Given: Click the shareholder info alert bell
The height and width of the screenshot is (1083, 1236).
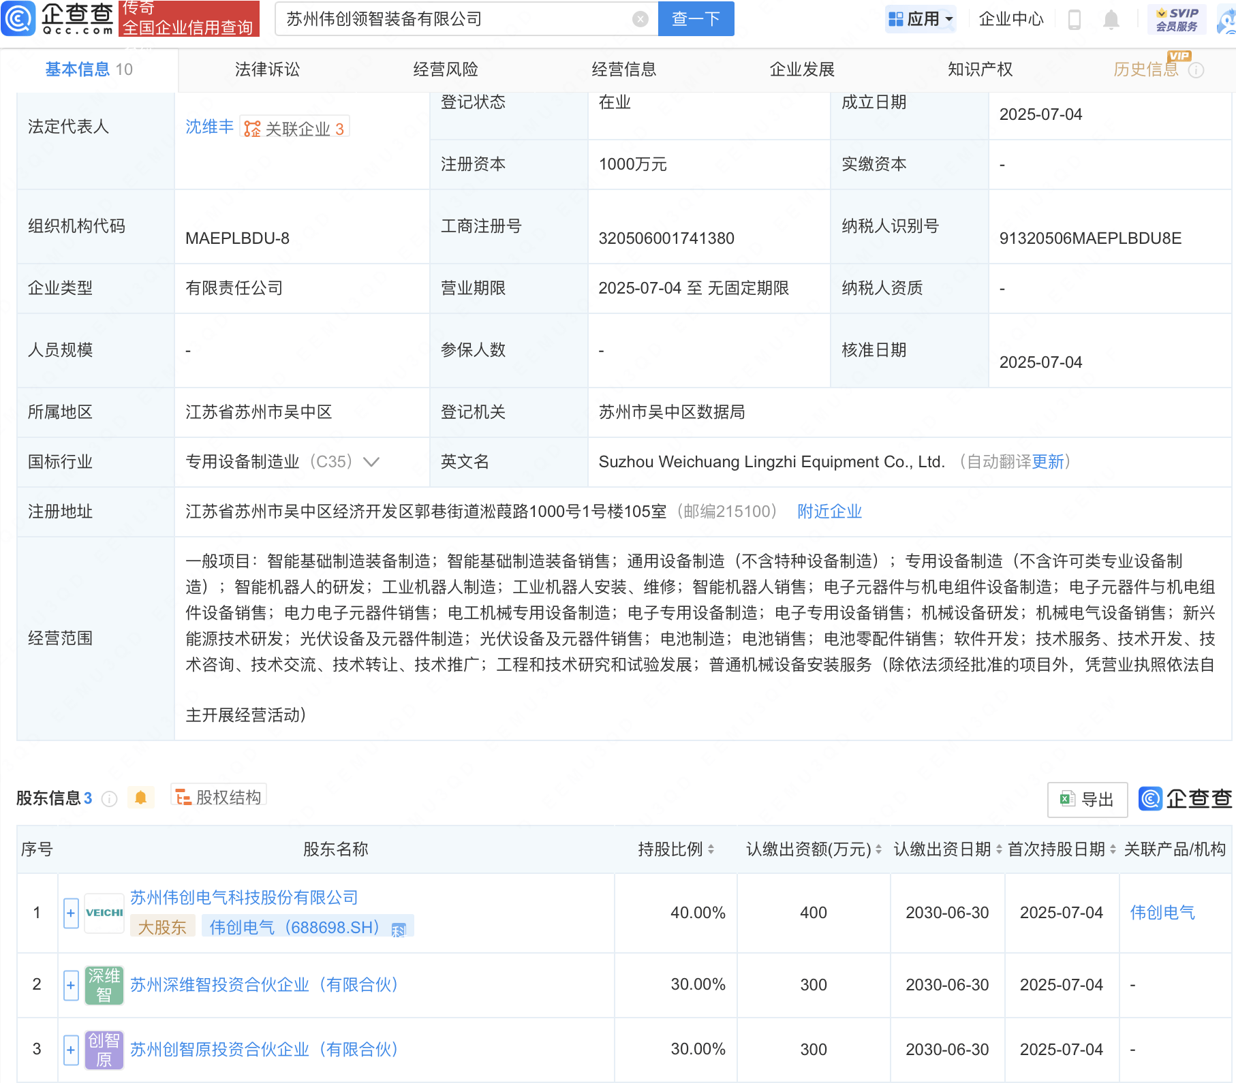Looking at the screenshot, I should [x=141, y=798].
